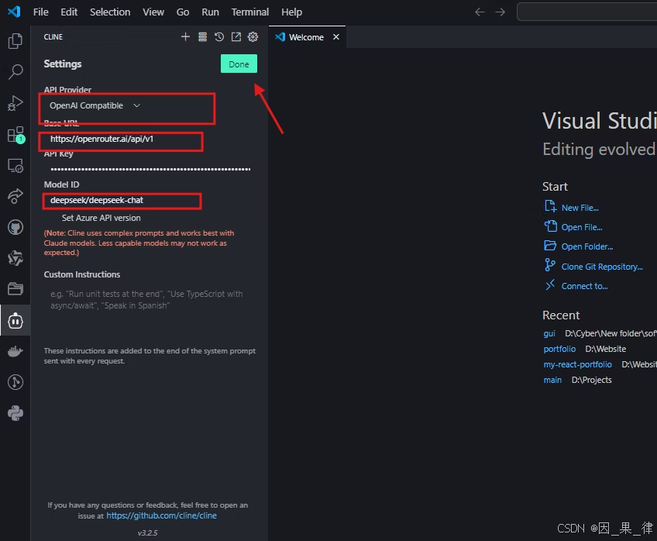
Task: Open the Explorer view in activity bar
Action: 15,41
